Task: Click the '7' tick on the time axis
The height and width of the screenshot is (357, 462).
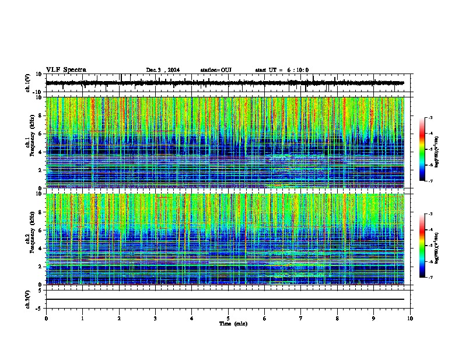Action: click(301, 318)
